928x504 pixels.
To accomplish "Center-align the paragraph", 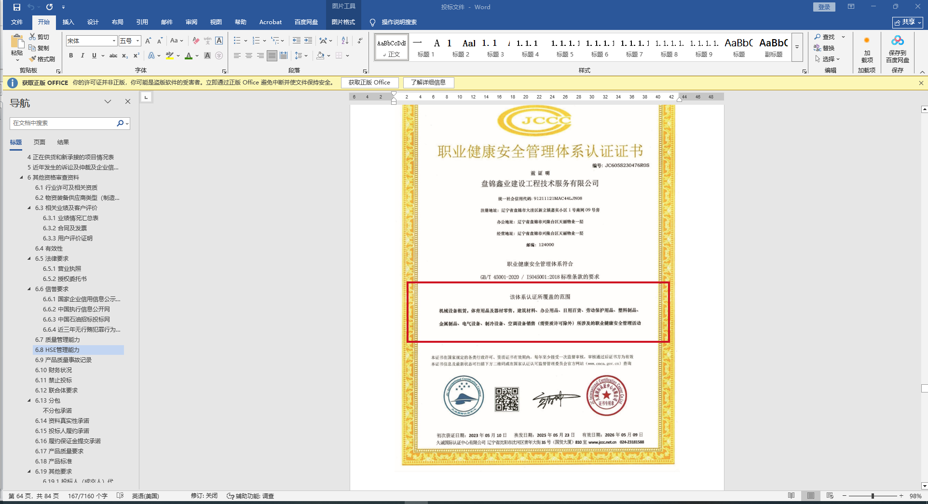I will tap(249, 56).
